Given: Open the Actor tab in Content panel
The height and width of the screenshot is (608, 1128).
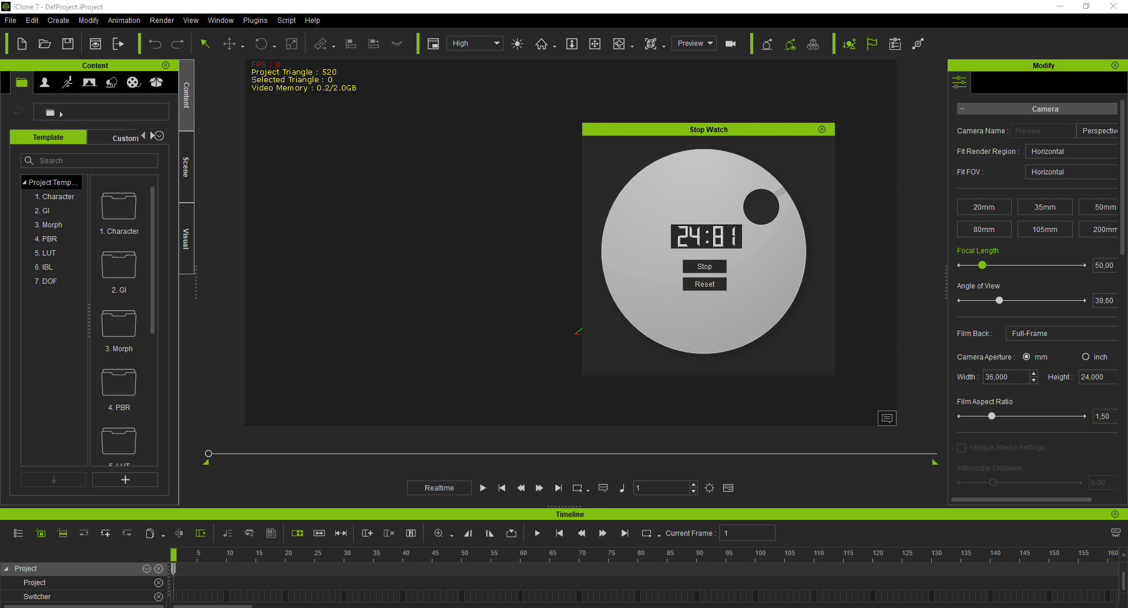Looking at the screenshot, I should 44,83.
